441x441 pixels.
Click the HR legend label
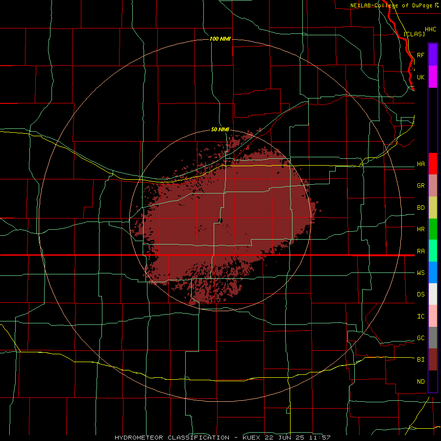pos(420,229)
